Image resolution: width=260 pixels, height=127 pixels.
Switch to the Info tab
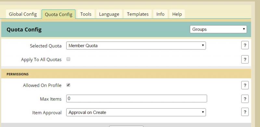click(160, 14)
